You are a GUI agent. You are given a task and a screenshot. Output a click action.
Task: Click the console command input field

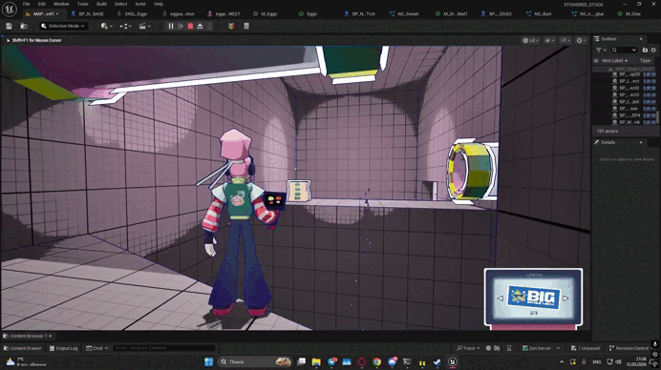(164, 348)
